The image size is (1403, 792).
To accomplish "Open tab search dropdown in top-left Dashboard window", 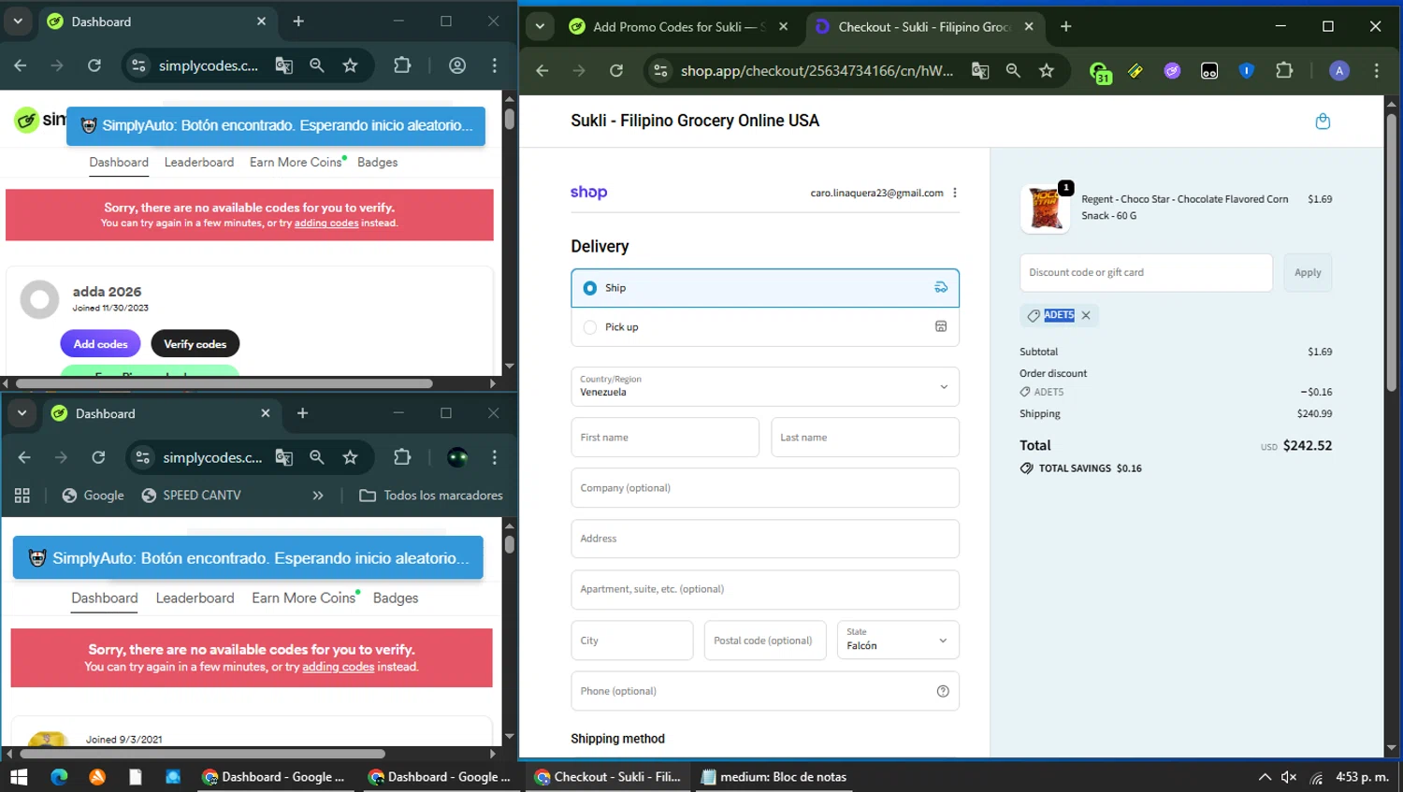I will click(x=18, y=21).
